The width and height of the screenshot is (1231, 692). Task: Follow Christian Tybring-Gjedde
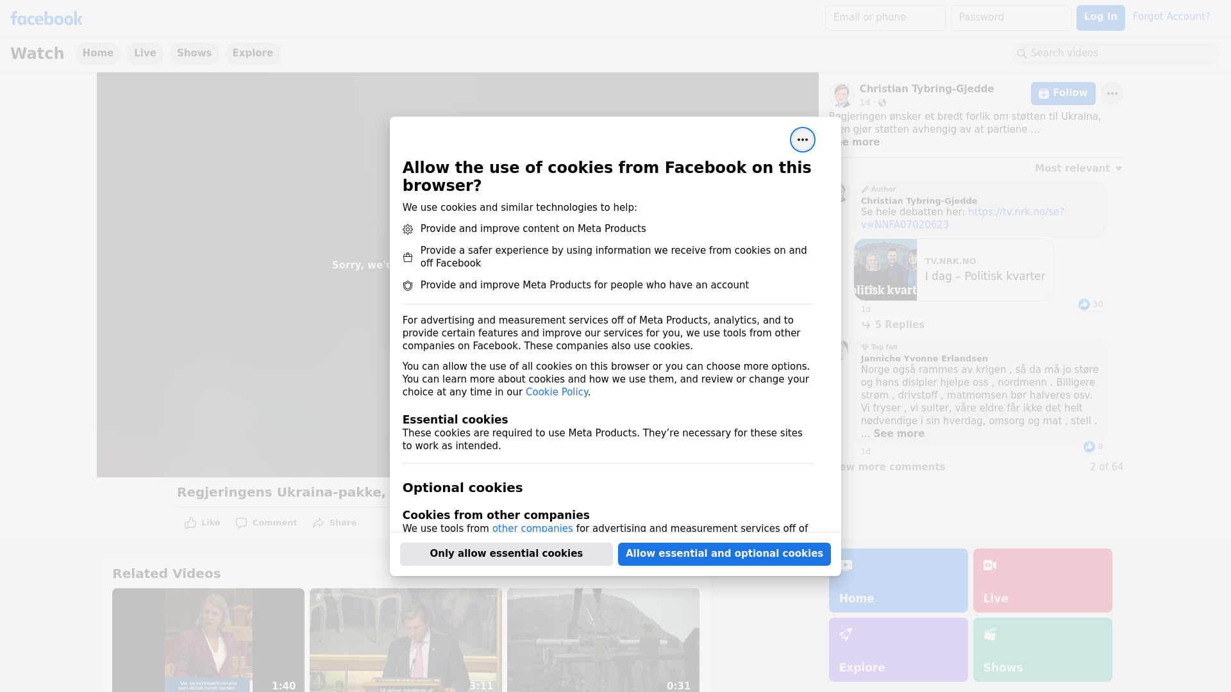[x=1063, y=94]
